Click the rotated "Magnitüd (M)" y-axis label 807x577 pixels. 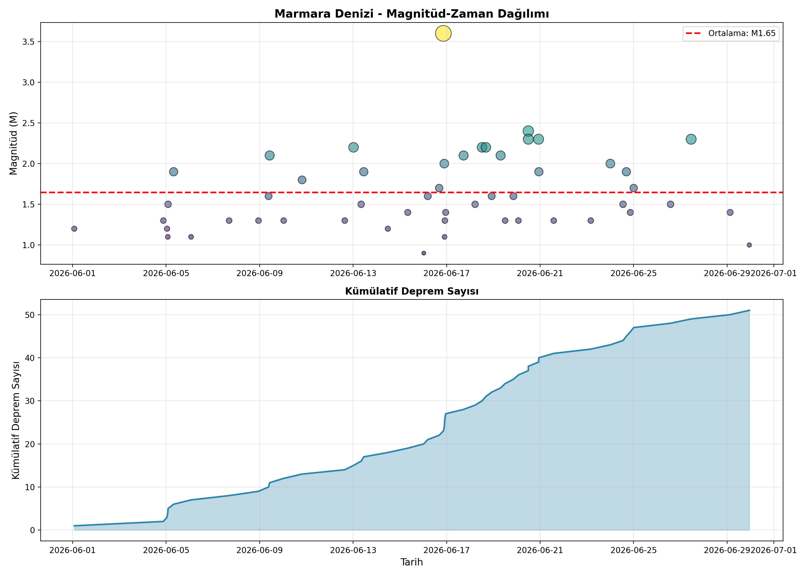14,143
